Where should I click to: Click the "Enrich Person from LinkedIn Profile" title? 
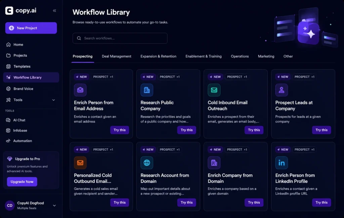tap(295, 178)
